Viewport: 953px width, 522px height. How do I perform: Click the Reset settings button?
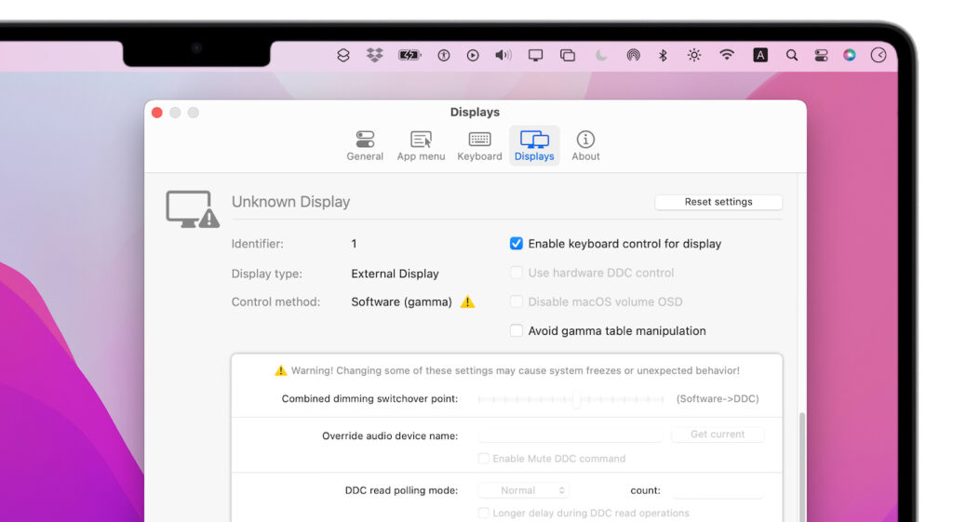[718, 202]
